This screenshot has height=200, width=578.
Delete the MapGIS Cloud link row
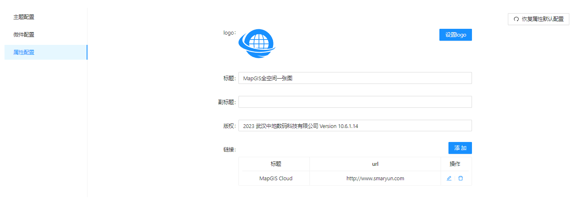tap(460, 178)
